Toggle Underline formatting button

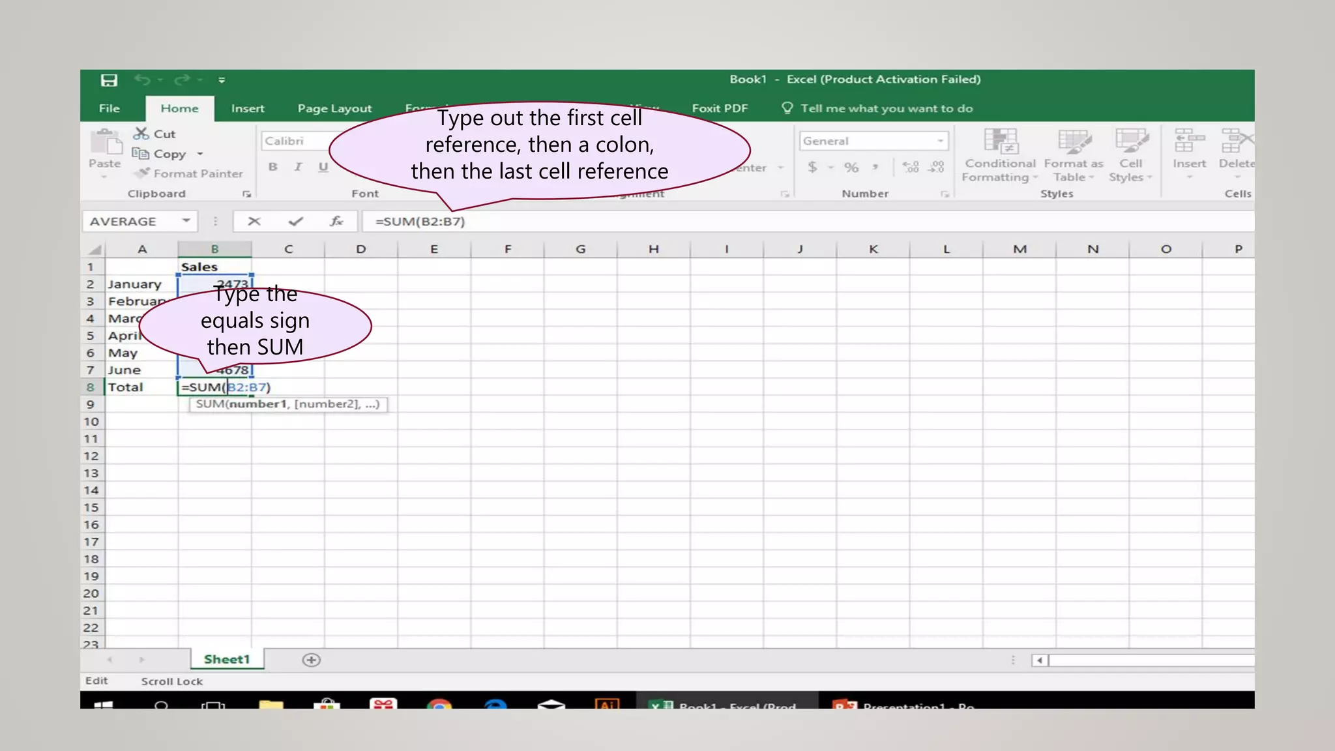pyautogui.click(x=323, y=167)
